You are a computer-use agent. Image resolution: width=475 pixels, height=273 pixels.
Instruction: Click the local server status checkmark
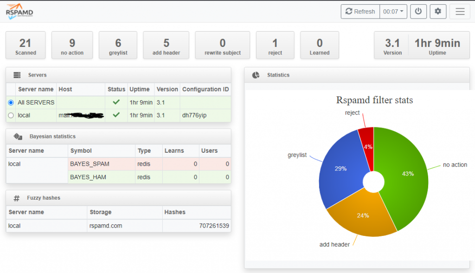coord(116,115)
